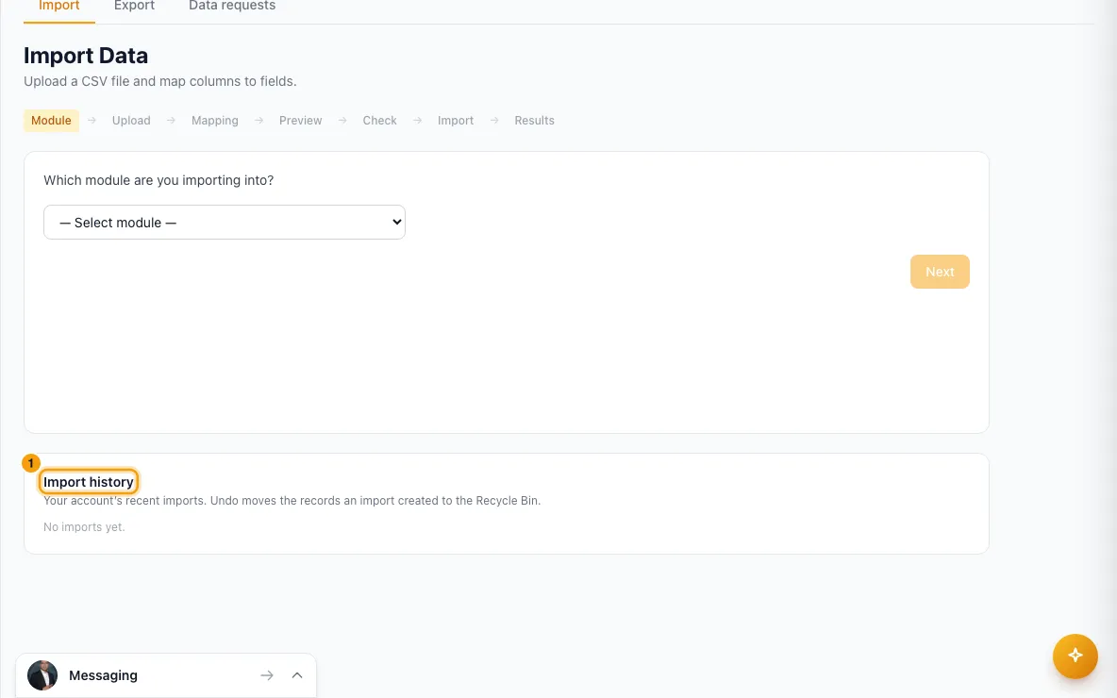
Task: Click the recent imports Recycle Bin description
Action: click(292, 501)
